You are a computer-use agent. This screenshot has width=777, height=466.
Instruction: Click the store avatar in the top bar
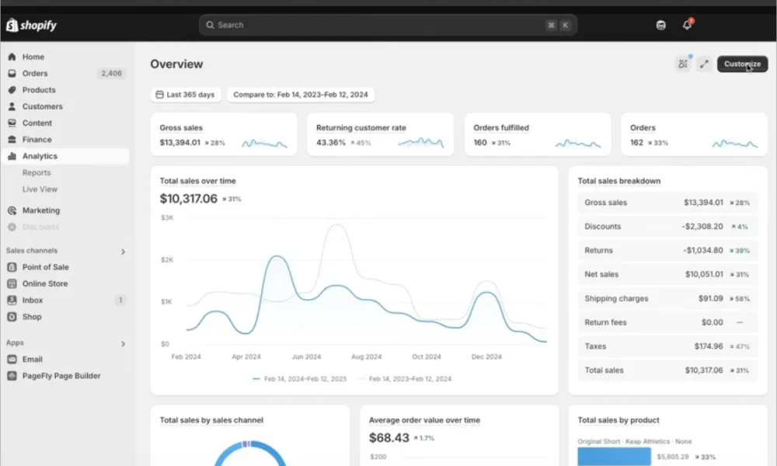coord(660,24)
